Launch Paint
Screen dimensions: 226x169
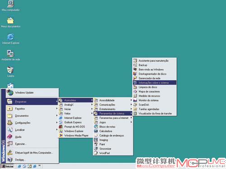tap(113, 144)
